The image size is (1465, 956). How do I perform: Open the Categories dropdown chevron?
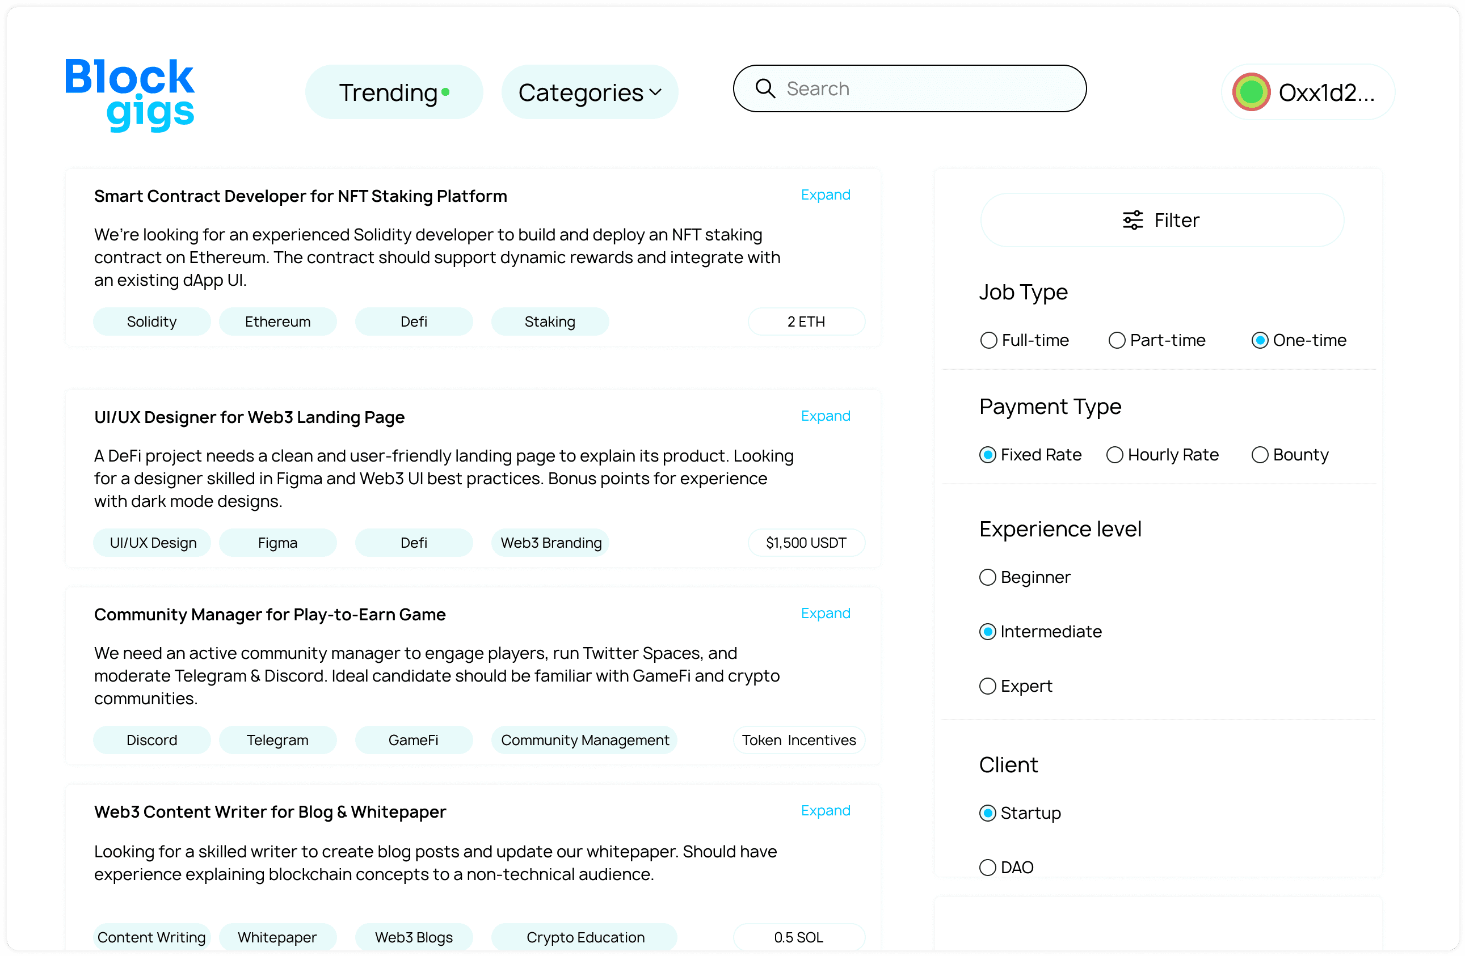(655, 92)
